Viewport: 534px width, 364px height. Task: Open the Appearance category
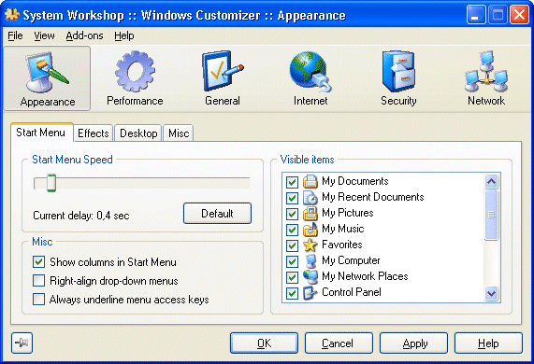tap(47, 78)
